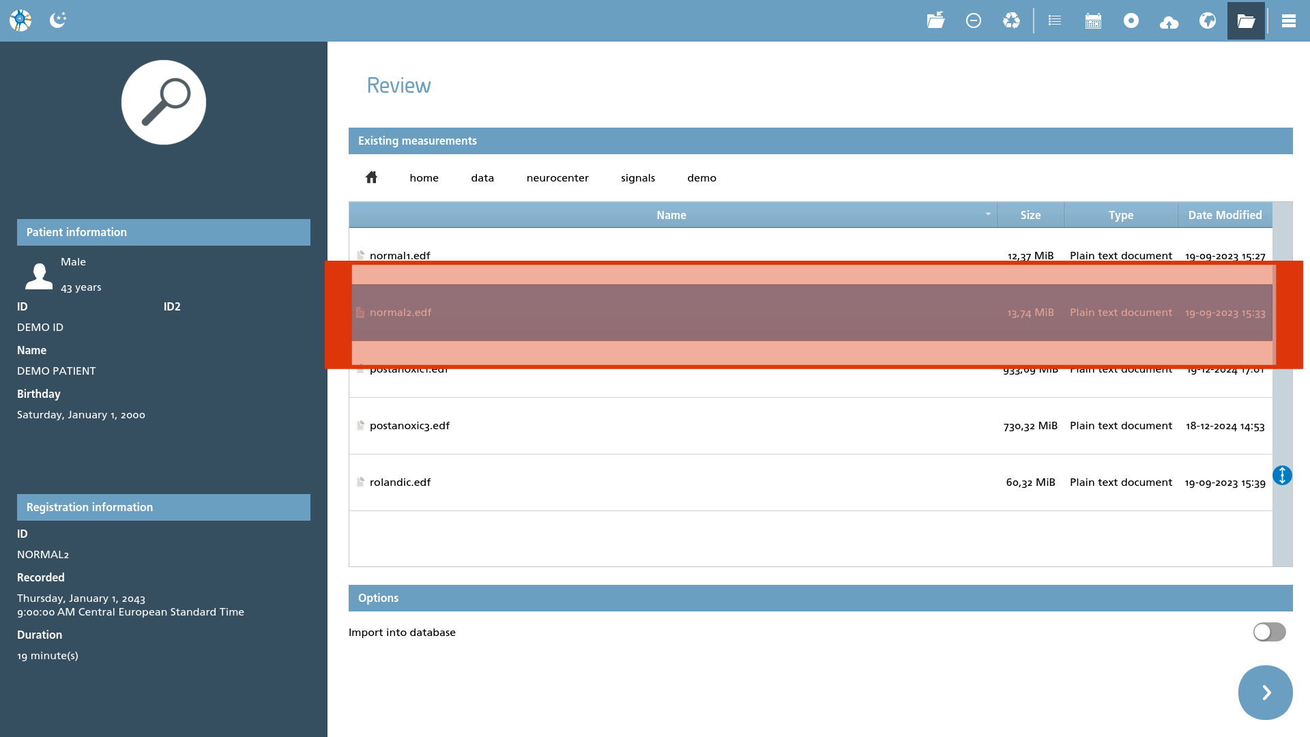Image resolution: width=1310 pixels, height=737 pixels.
Task: Click the next arrow round button
Action: tap(1265, 693)
